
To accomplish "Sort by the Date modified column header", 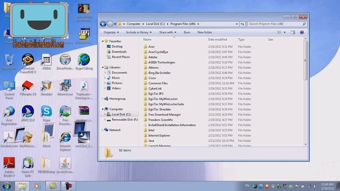I will (217, 40).
